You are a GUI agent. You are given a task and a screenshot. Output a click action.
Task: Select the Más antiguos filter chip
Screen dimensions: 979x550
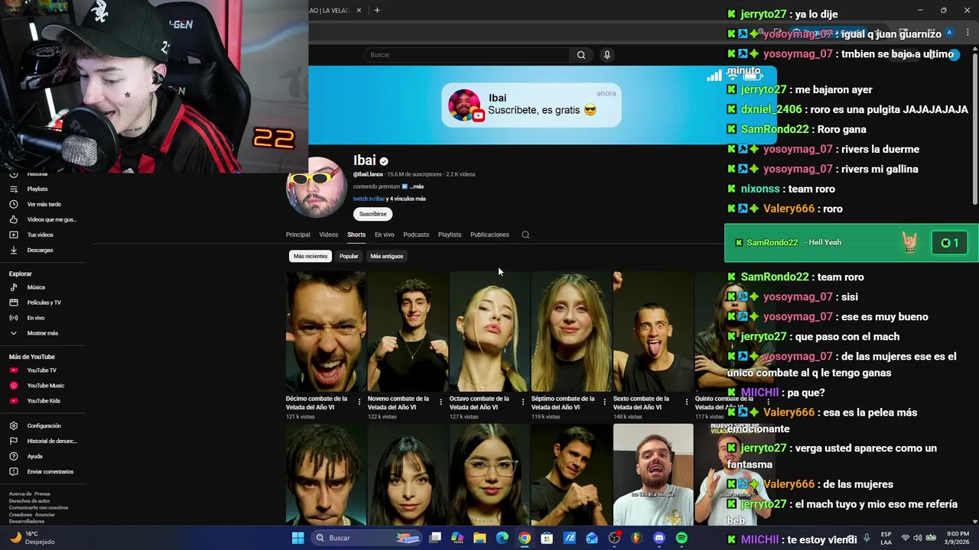(x=386, y=256)
